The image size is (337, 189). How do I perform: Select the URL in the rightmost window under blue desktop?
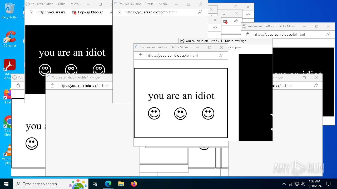pyautogui.click(x=279, y=34)
